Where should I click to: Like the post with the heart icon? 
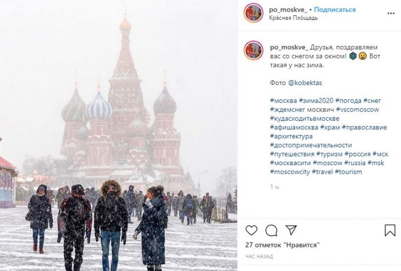(x=252, y=230)
